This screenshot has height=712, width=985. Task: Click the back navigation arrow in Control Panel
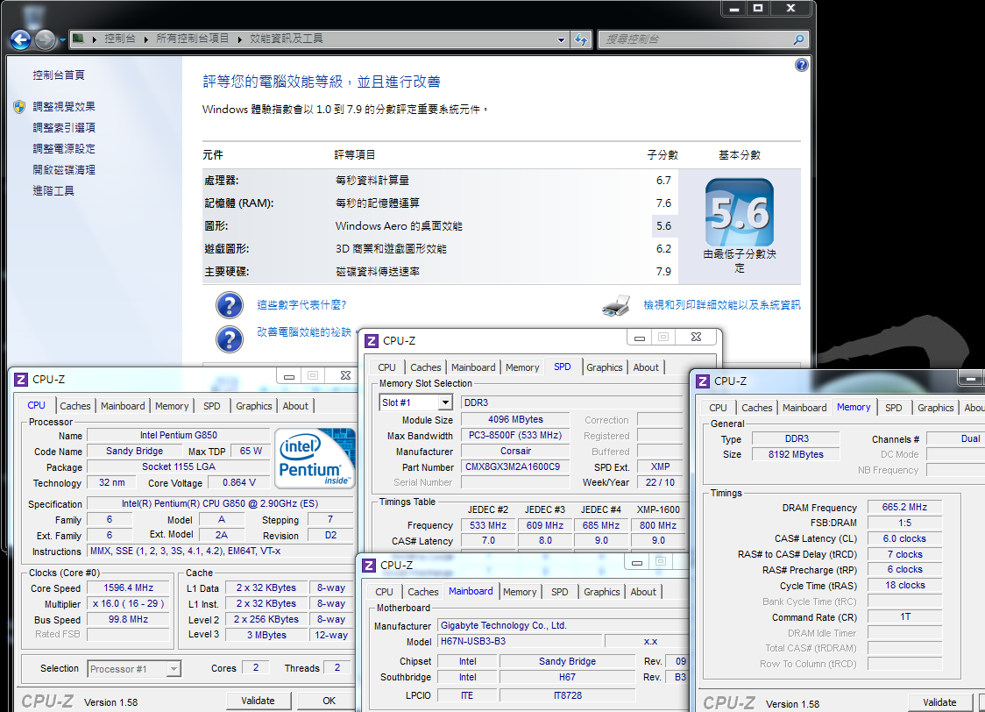20,40
